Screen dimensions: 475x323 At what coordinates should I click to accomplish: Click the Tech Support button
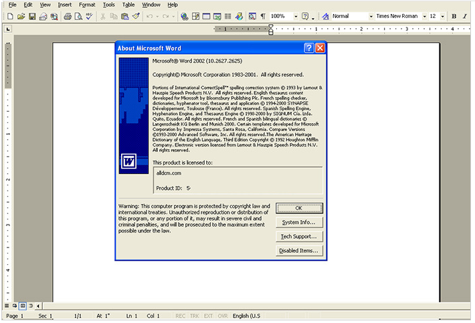tap(299, 237)
